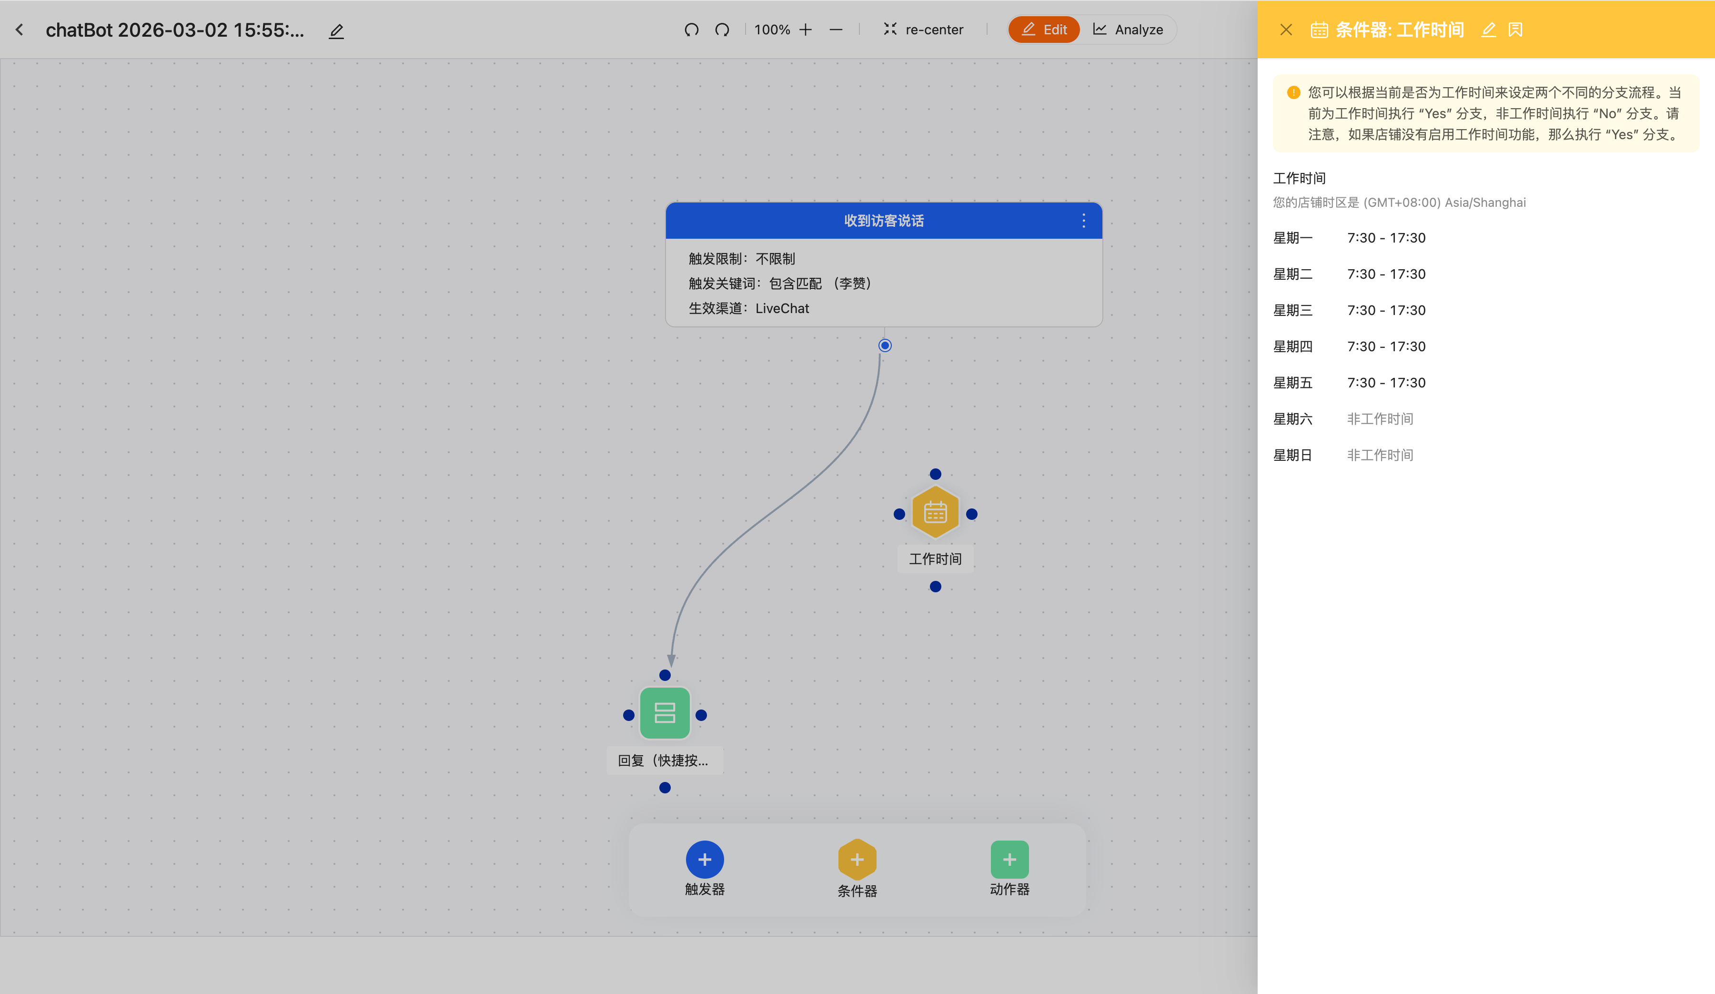
Task: Click the redo arrow icon
Action: 722,30
